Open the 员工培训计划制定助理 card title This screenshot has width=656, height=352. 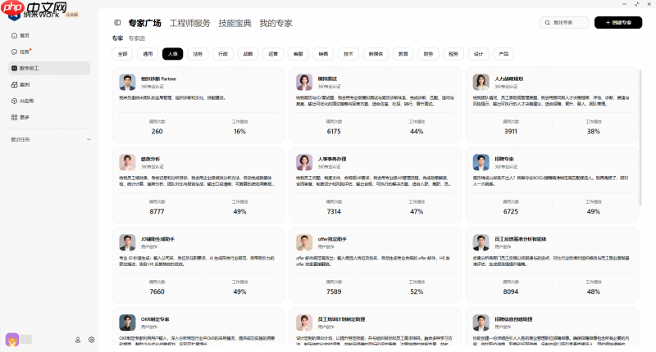[341, 319]
